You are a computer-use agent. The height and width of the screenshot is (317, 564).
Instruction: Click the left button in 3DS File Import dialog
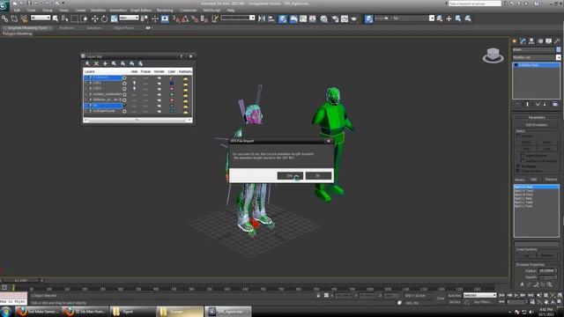290,176
